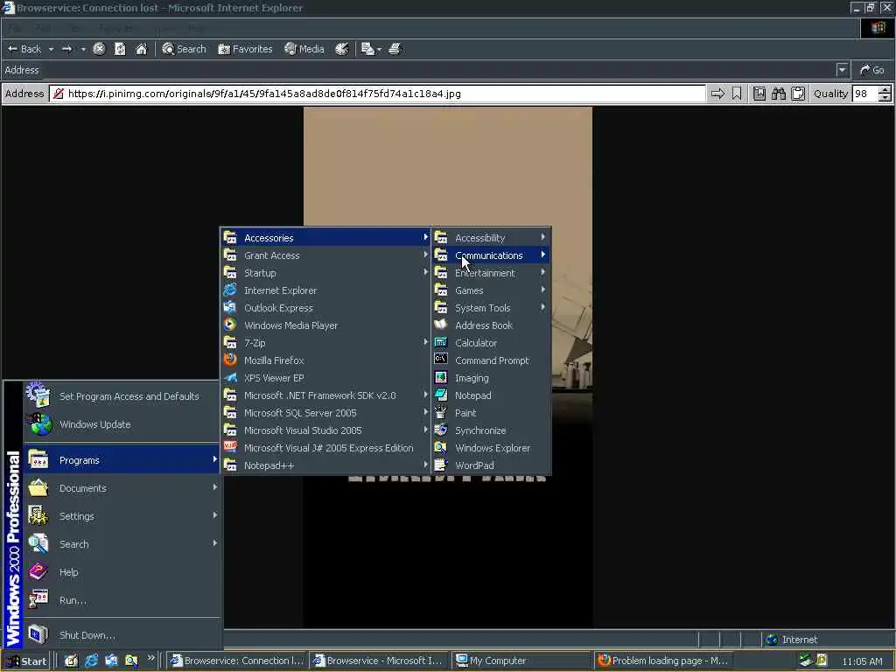Image resolution: width=896 pixels, height=672 pixels.
Task: Open Settings in Start menu
Action: pyautogui.click(x=122, y=516)
